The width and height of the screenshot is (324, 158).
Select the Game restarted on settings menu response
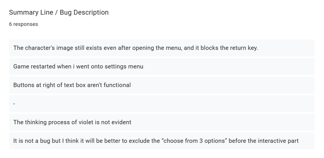pyautogui.click(x=162, y=67)
